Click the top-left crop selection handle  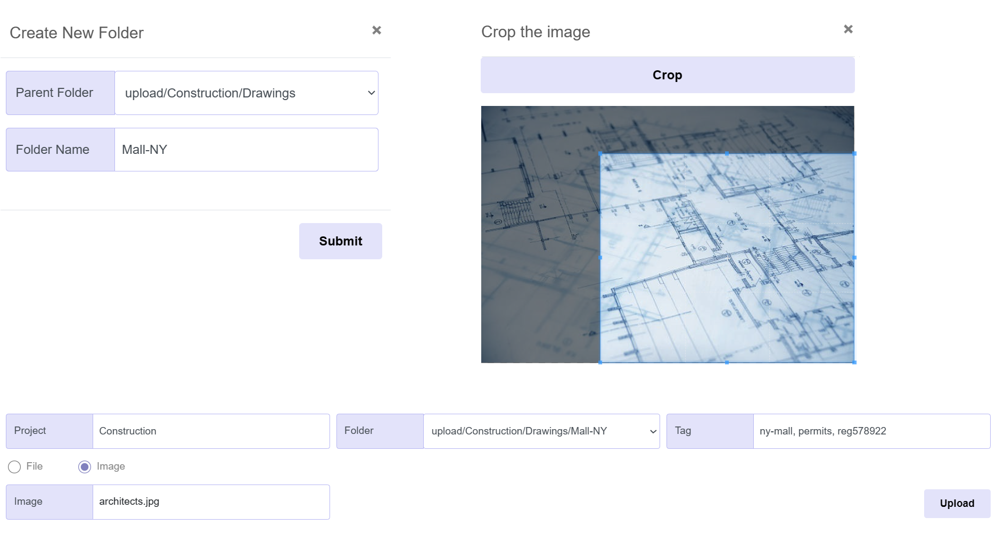coord(600,153)
